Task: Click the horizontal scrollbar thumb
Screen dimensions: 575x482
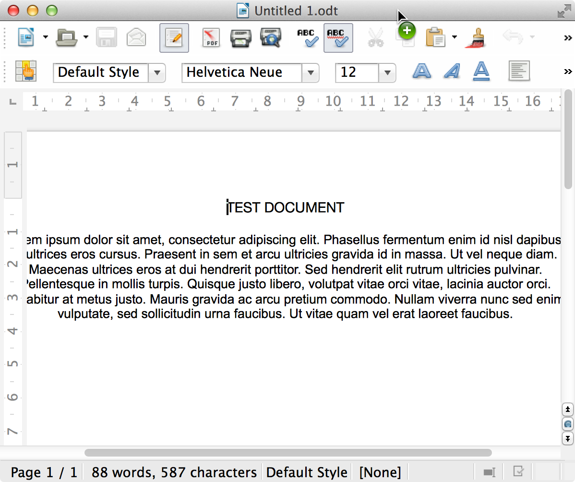Action: point(288,452)
